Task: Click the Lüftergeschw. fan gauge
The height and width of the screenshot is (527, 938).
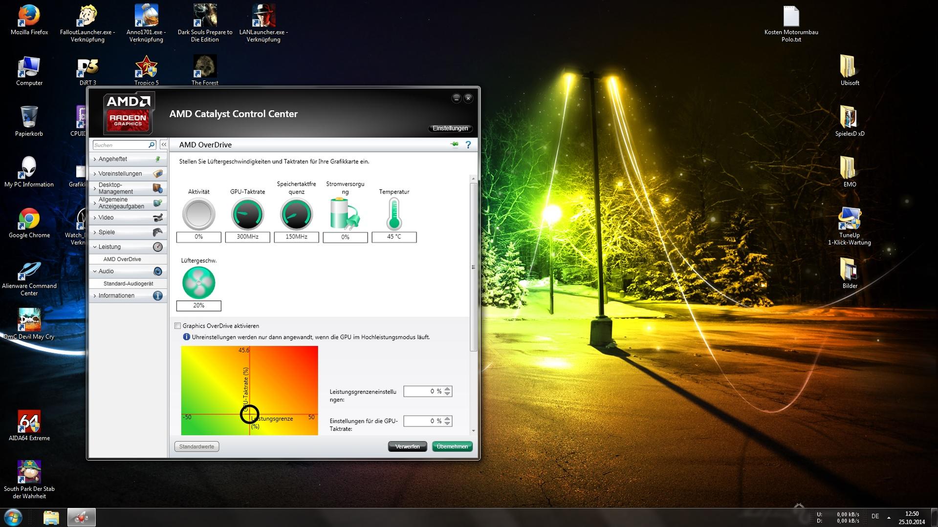Action: (198, 282)
